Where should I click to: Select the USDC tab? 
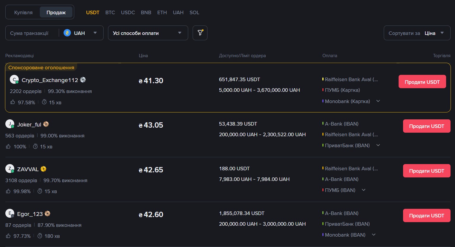[128, 12]
